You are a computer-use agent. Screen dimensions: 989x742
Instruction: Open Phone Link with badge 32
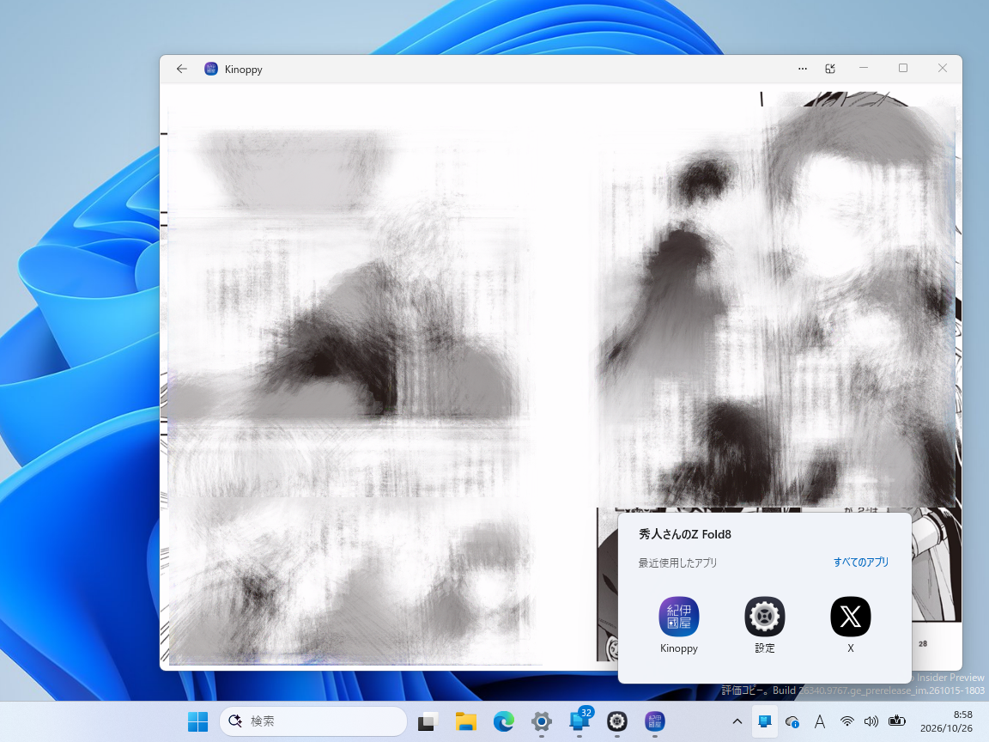(x=579, y=721)
